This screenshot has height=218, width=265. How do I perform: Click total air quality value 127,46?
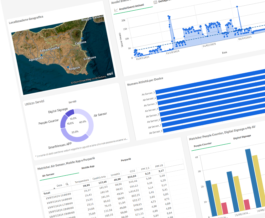coord(103,182)
